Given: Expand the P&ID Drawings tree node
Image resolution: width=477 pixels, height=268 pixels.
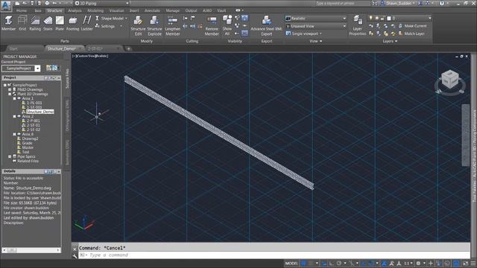Looking at the screenshot, I should (x=10, y=89).
